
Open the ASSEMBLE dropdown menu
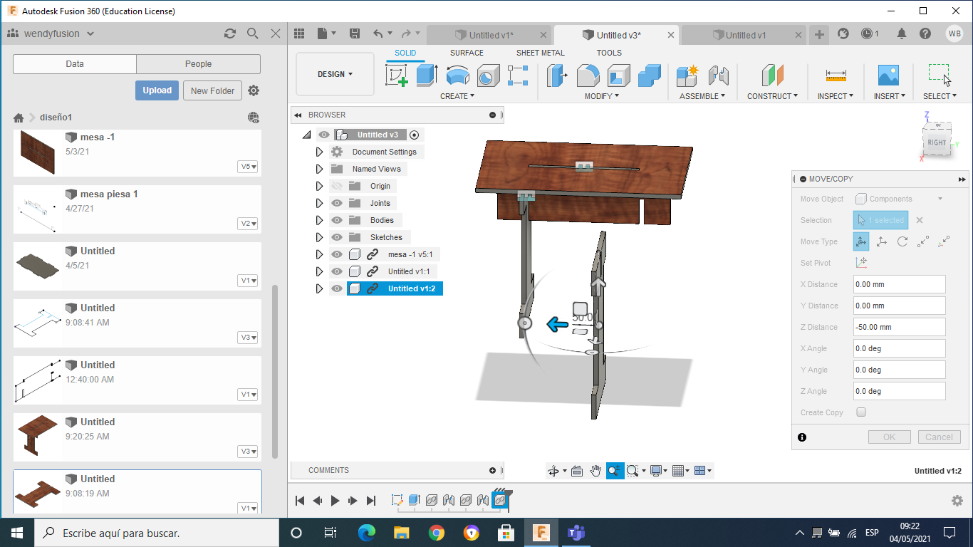(702, 96)
